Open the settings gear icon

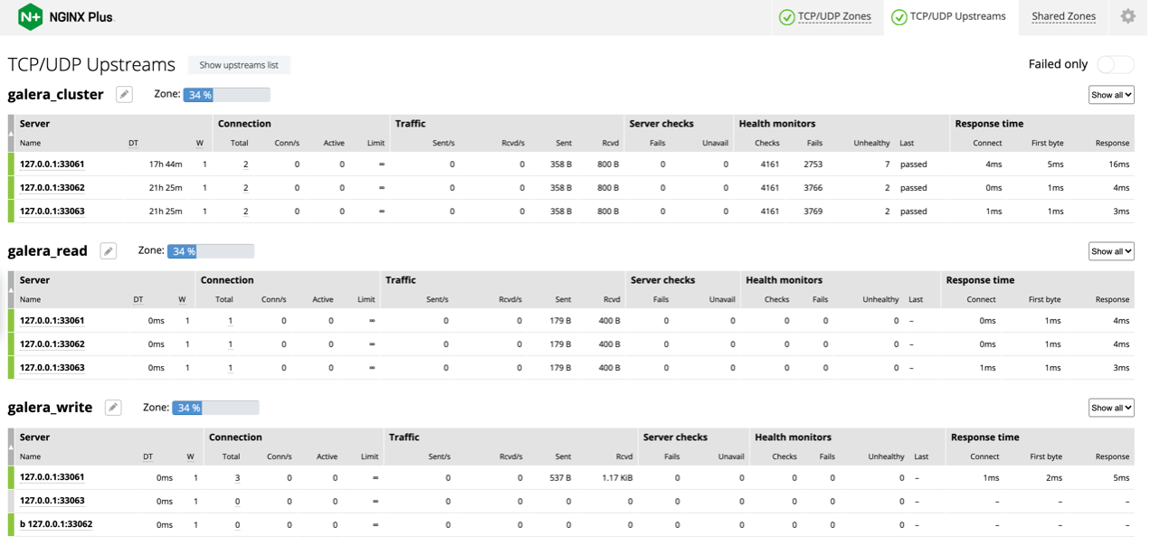[x=1127, y=16]
